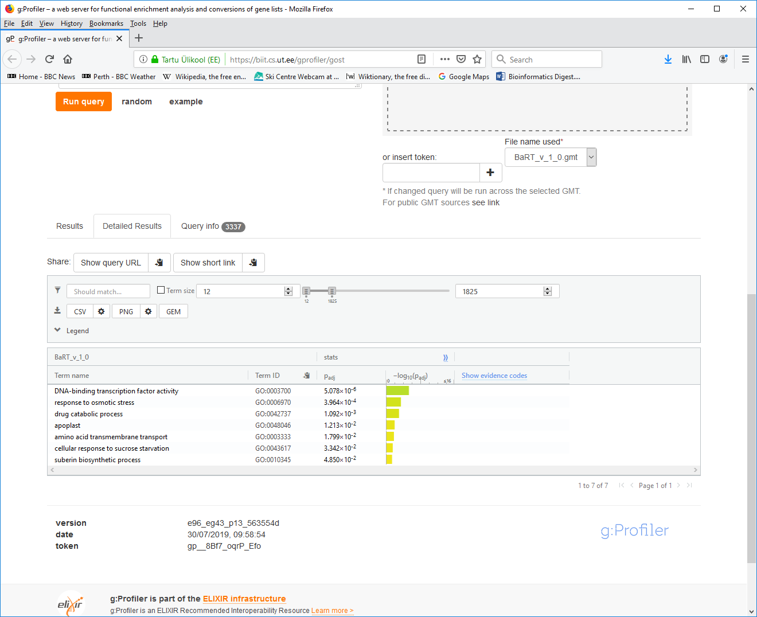The width and height of the screenshot is (757, 617).
Task: Click the Should match filter field
Action: click(108, 291)
